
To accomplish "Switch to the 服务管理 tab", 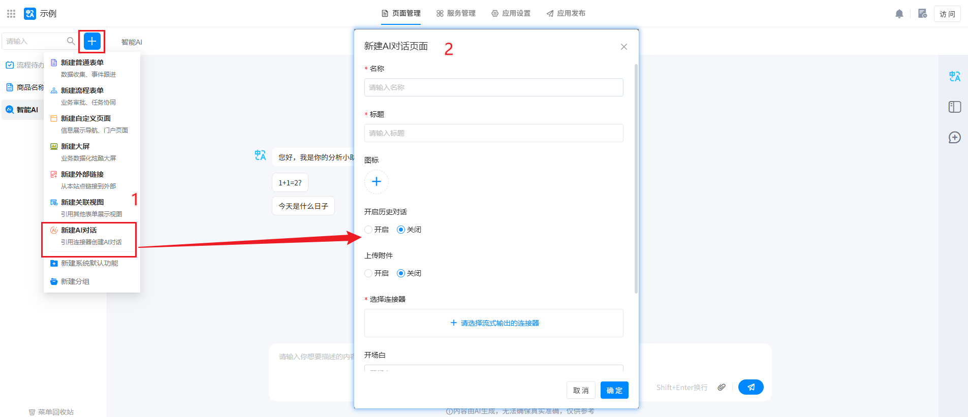I will coord(456,13).
